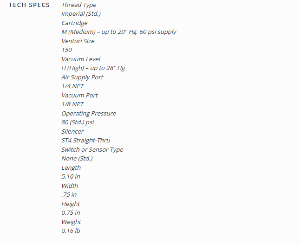Click the 1/4 NPT value
This screenshot has height=244, width=300.
[72, 86]
